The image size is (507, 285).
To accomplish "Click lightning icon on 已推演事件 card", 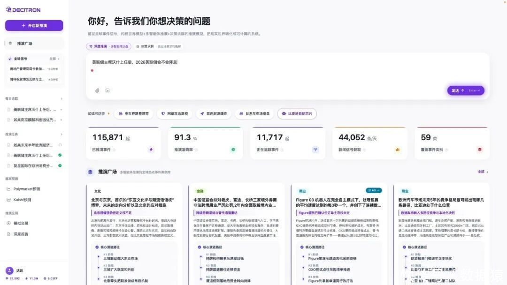I will coord(151,150).
